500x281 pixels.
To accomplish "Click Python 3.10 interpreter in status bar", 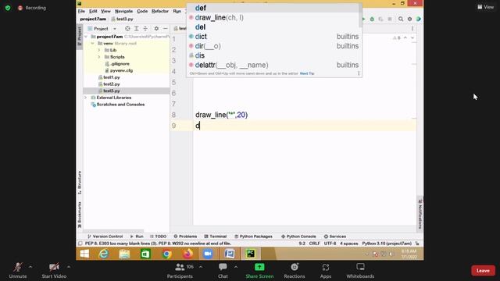I will [387, 244].
